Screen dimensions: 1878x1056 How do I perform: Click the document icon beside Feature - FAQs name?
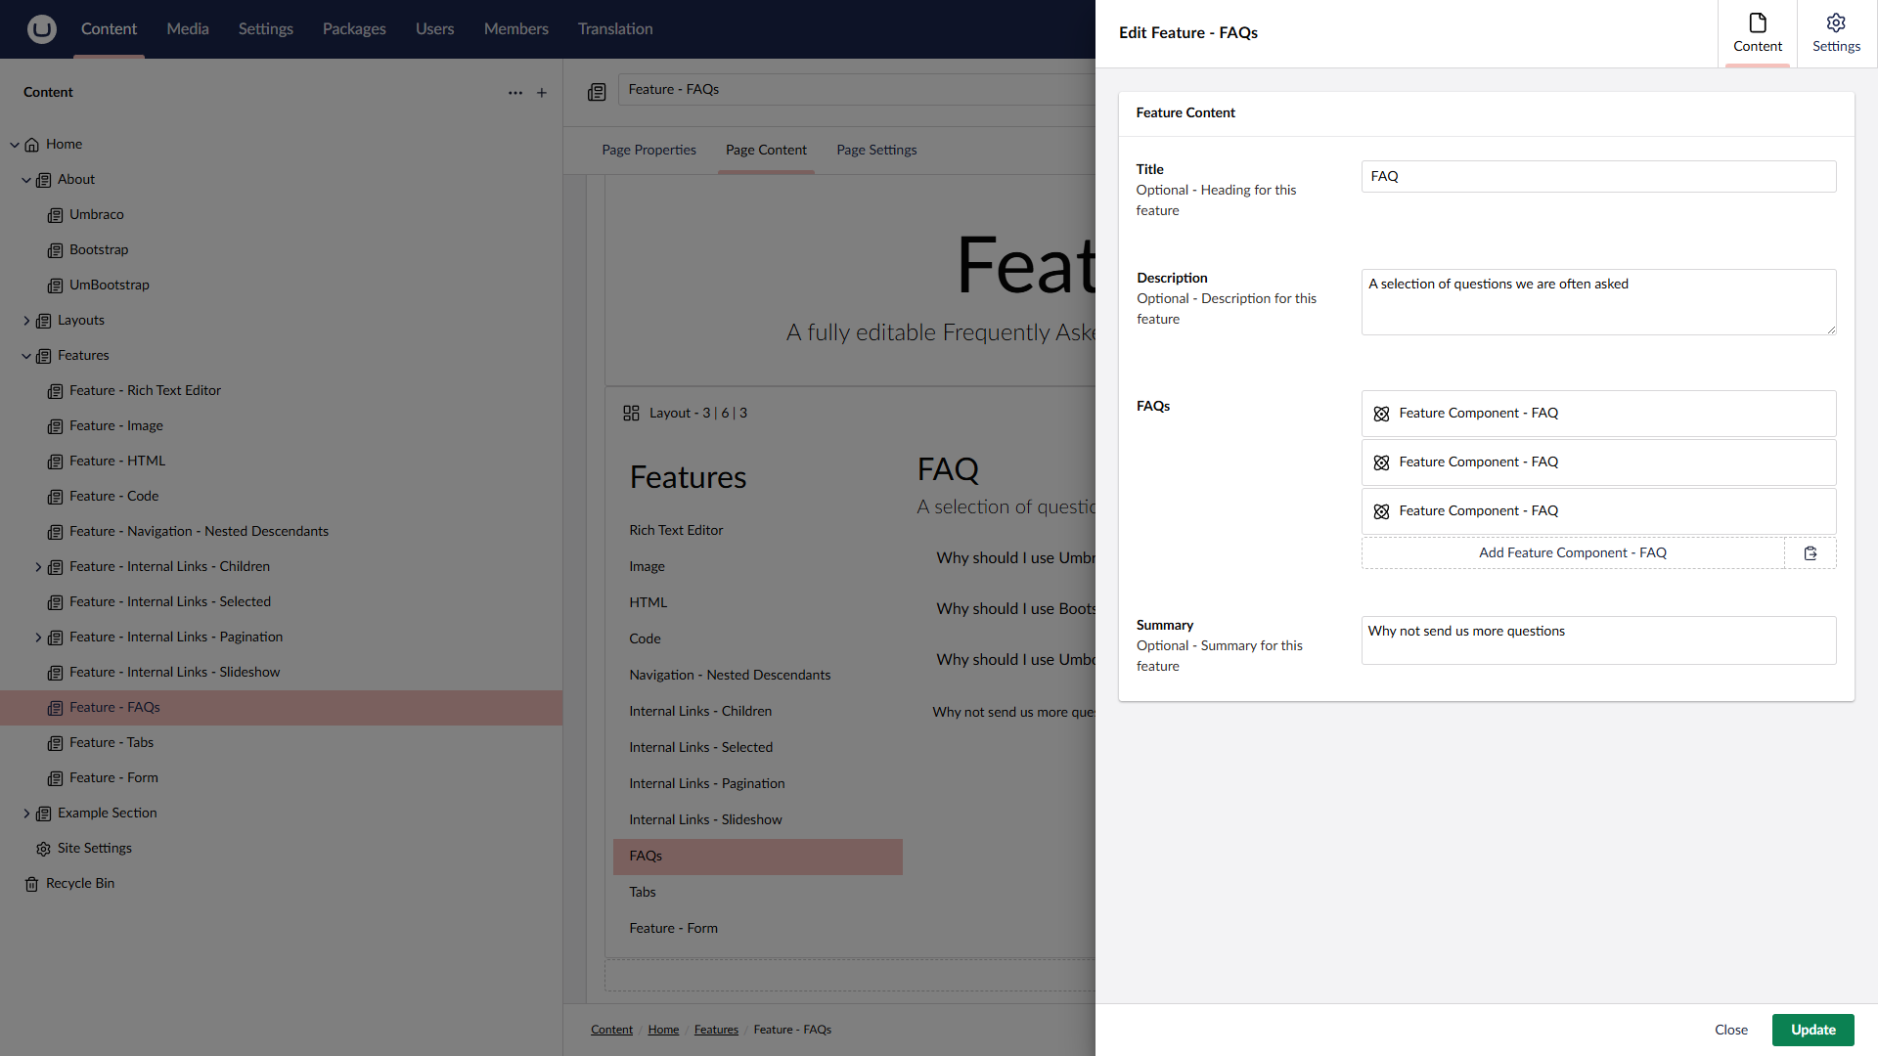pyautogui.click(x=597, y=92)
